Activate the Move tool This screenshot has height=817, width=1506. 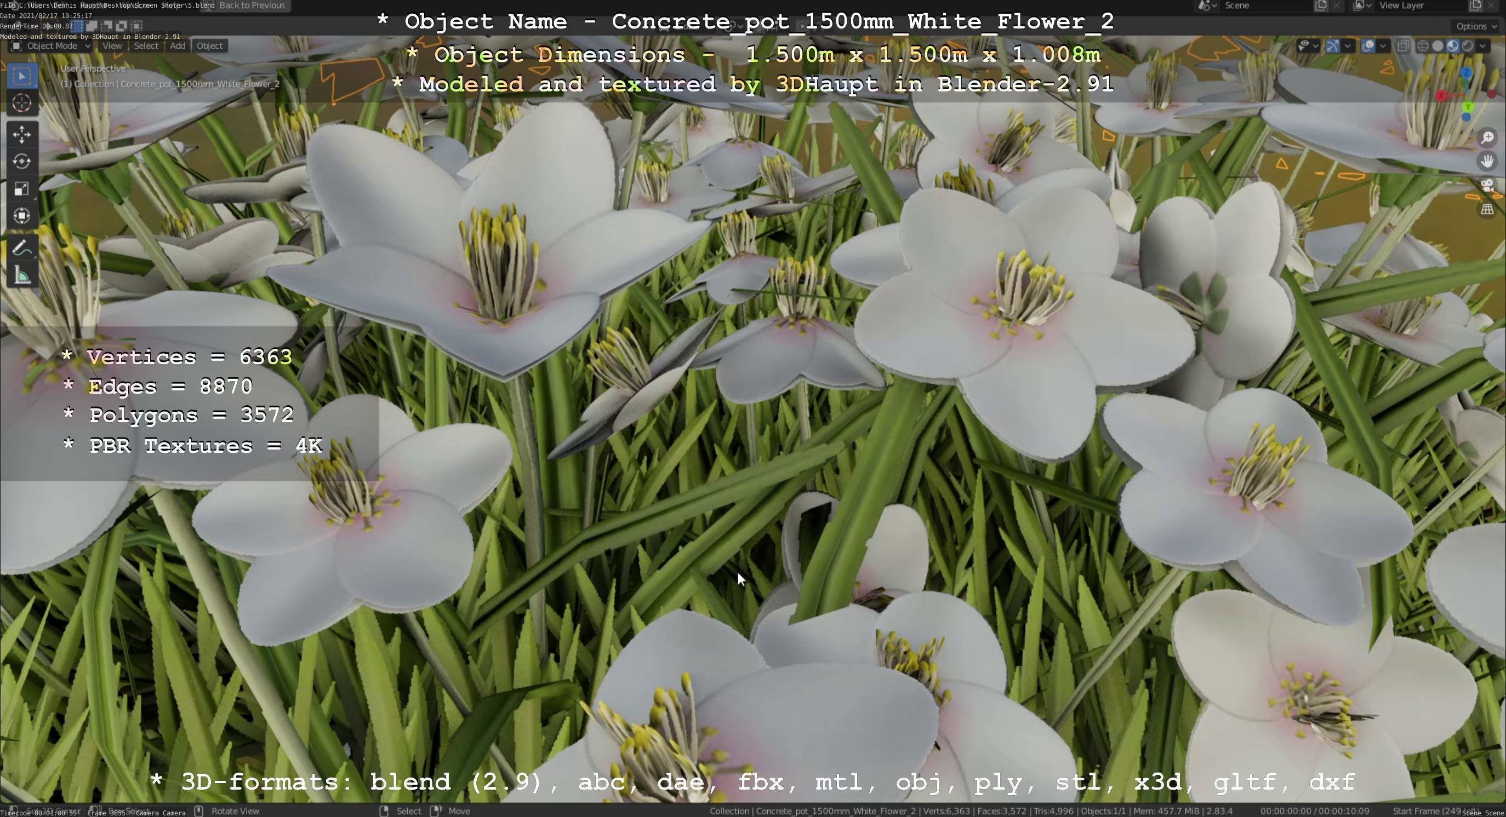[21, 135]
